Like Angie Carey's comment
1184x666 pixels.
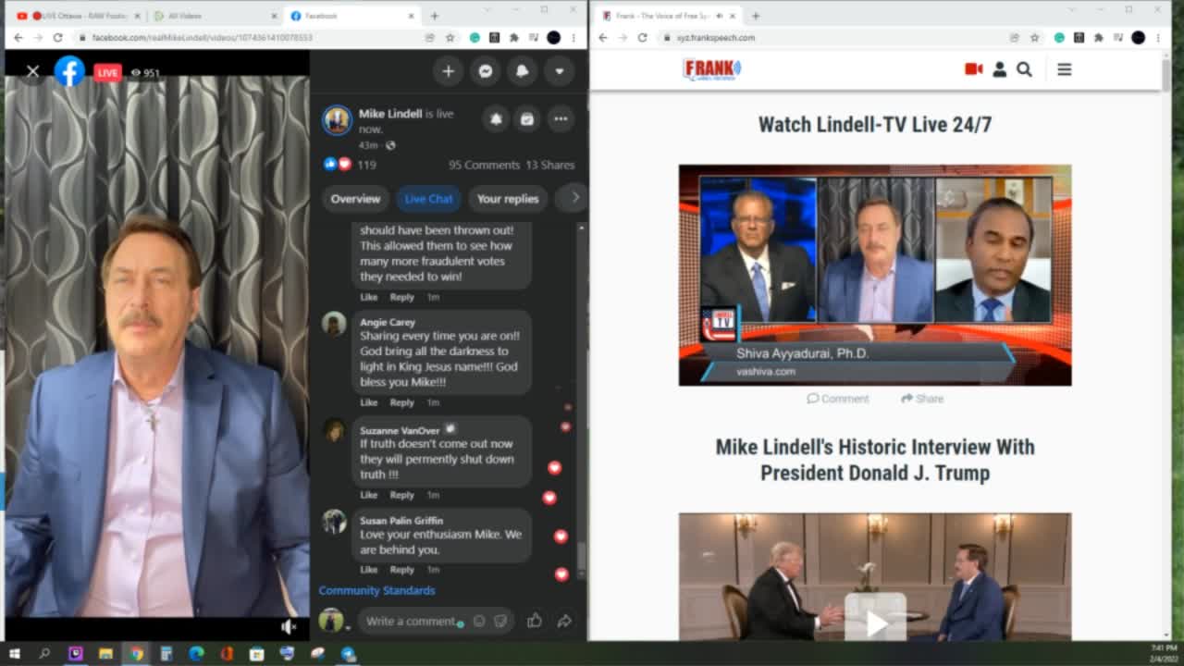point(368,402)
